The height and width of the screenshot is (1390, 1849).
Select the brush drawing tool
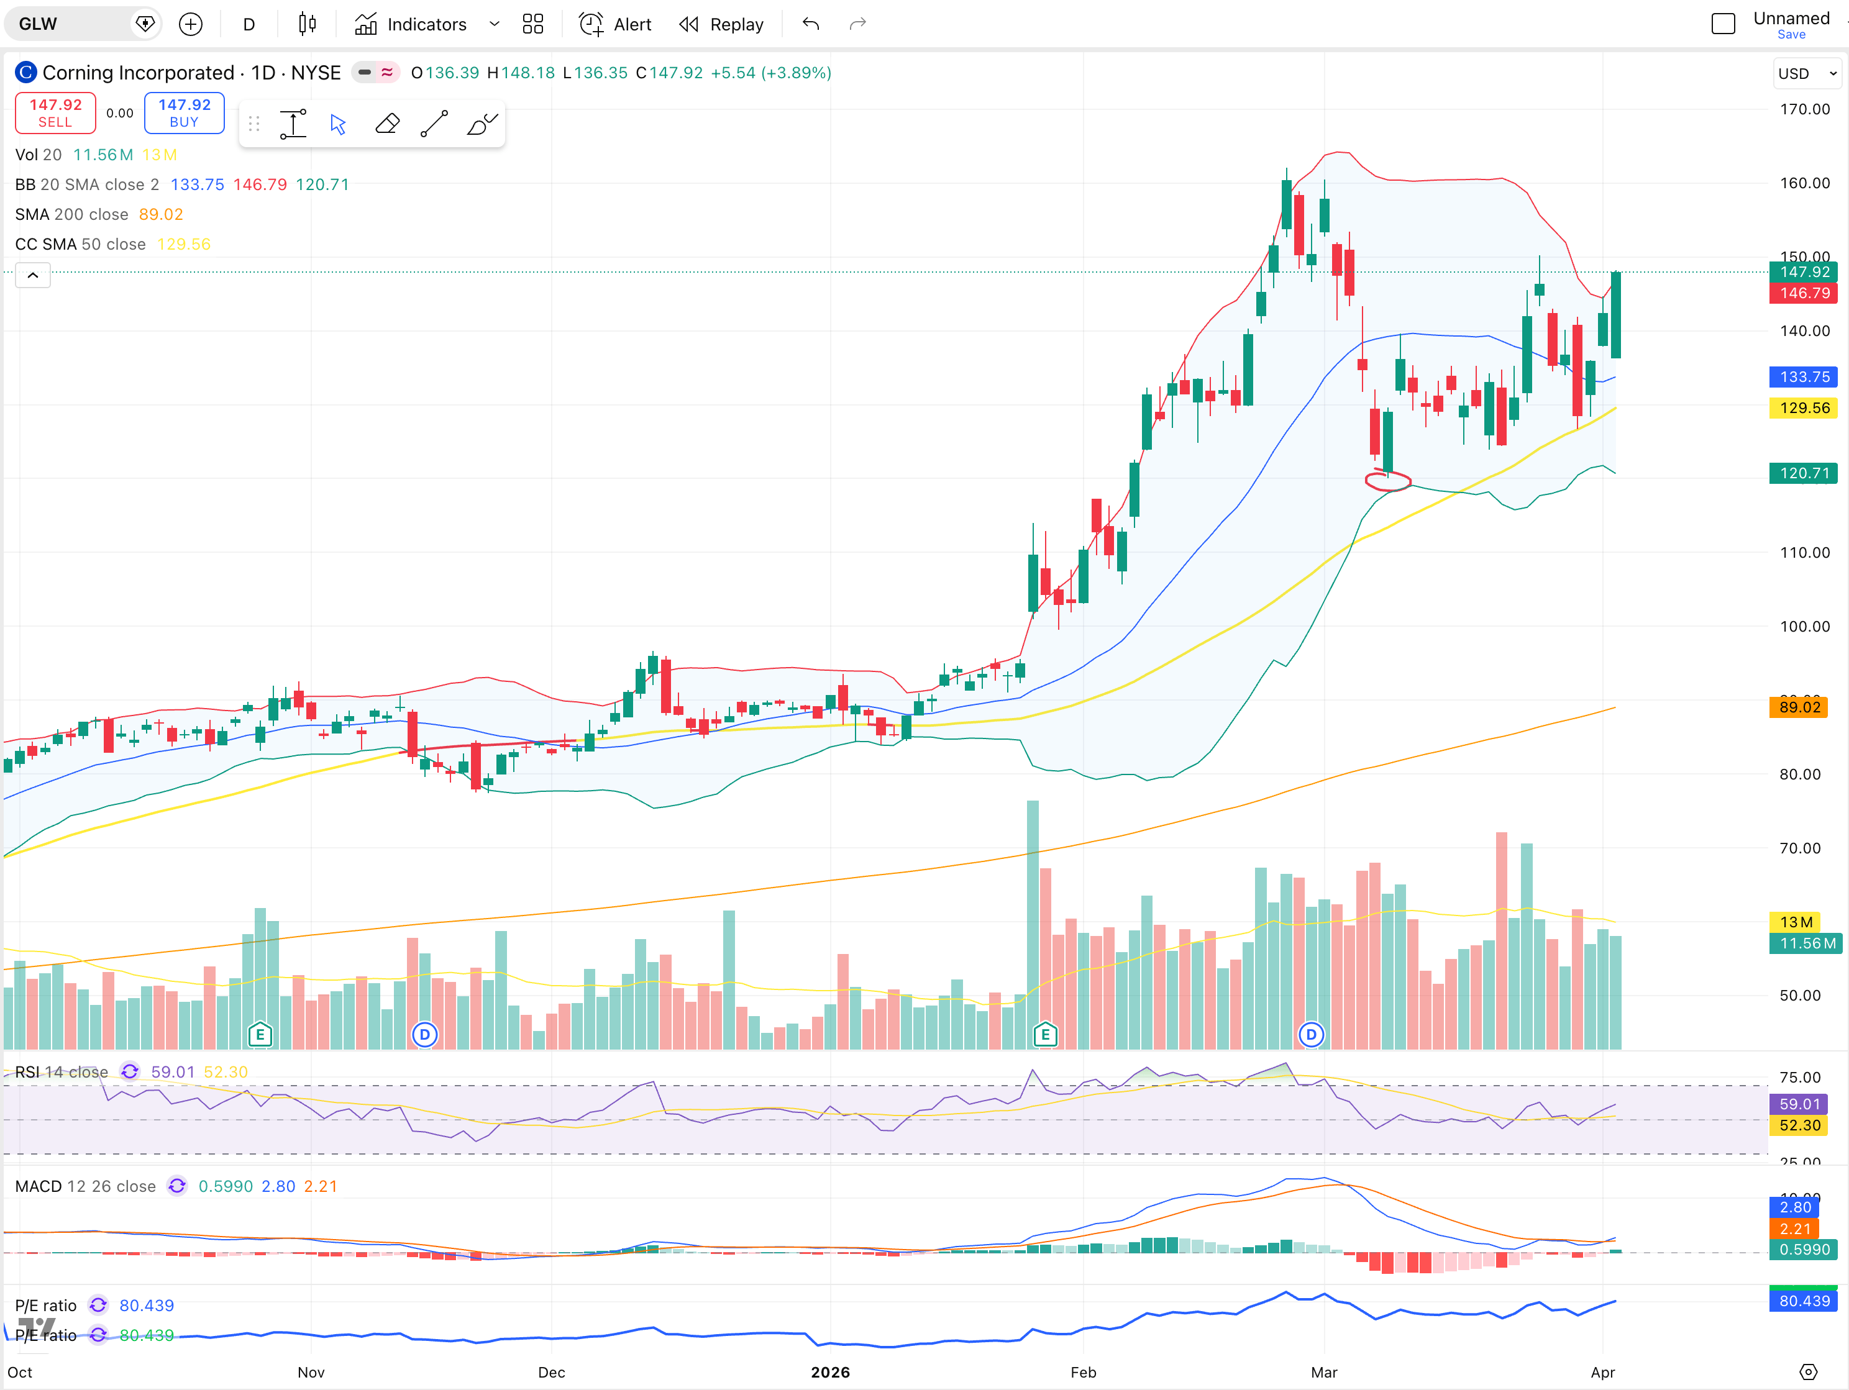point(482,125)
